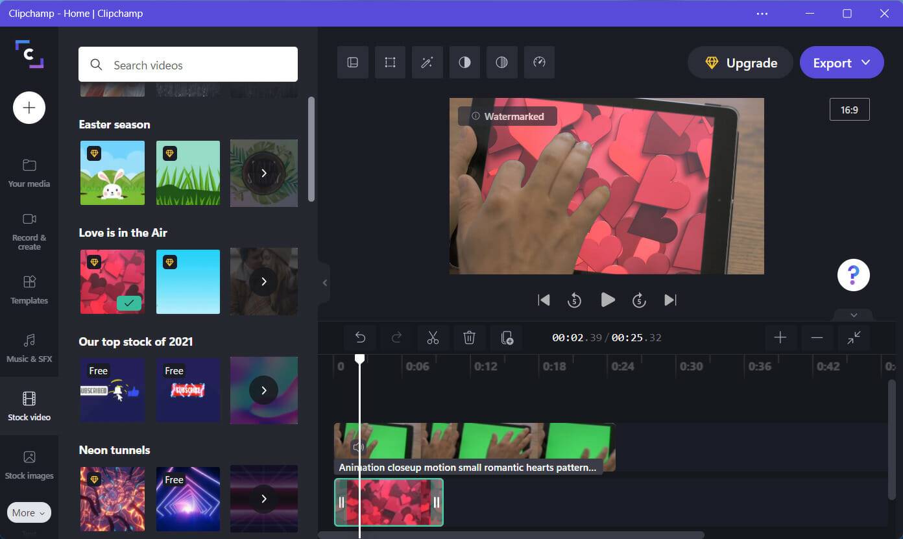Undo the last edit

click(x=360, y=337)
